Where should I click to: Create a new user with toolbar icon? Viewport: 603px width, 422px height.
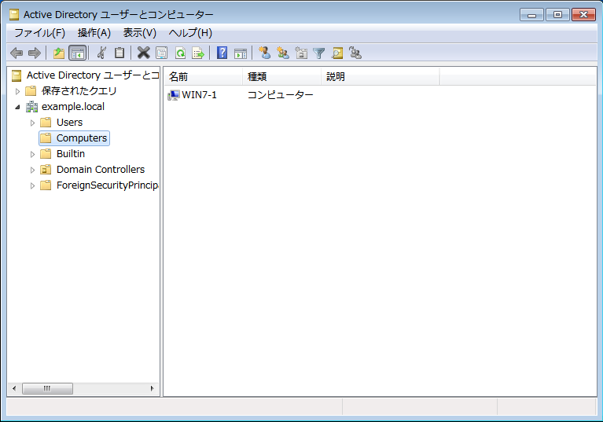[264, 53]
